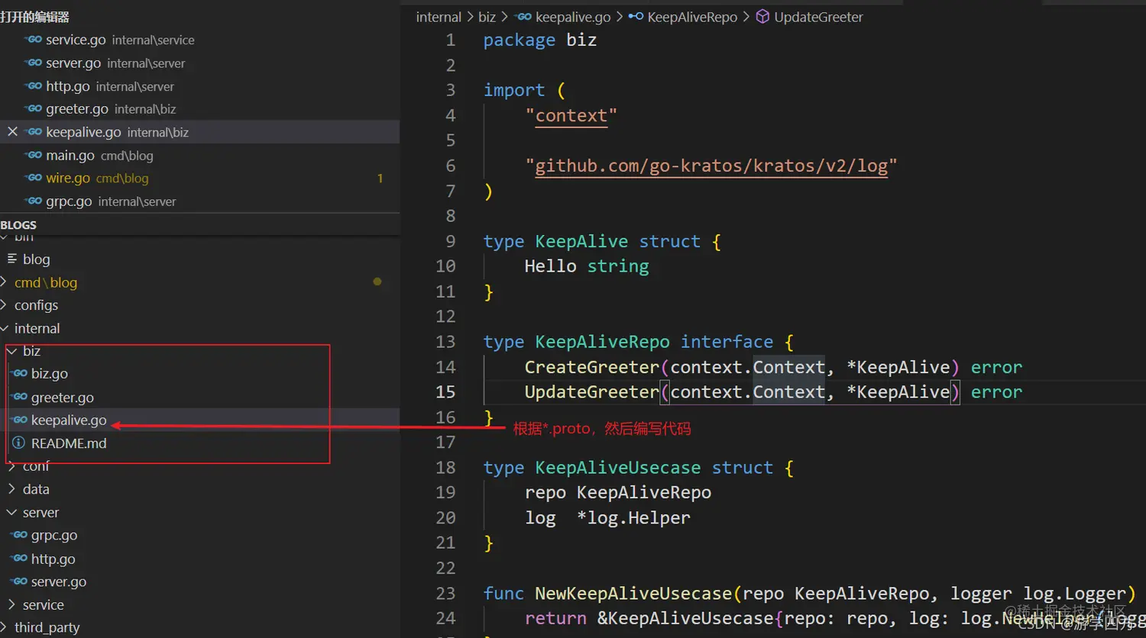
Task: Click the wire.go problem count badge
Action: click(x=380, y=178)
